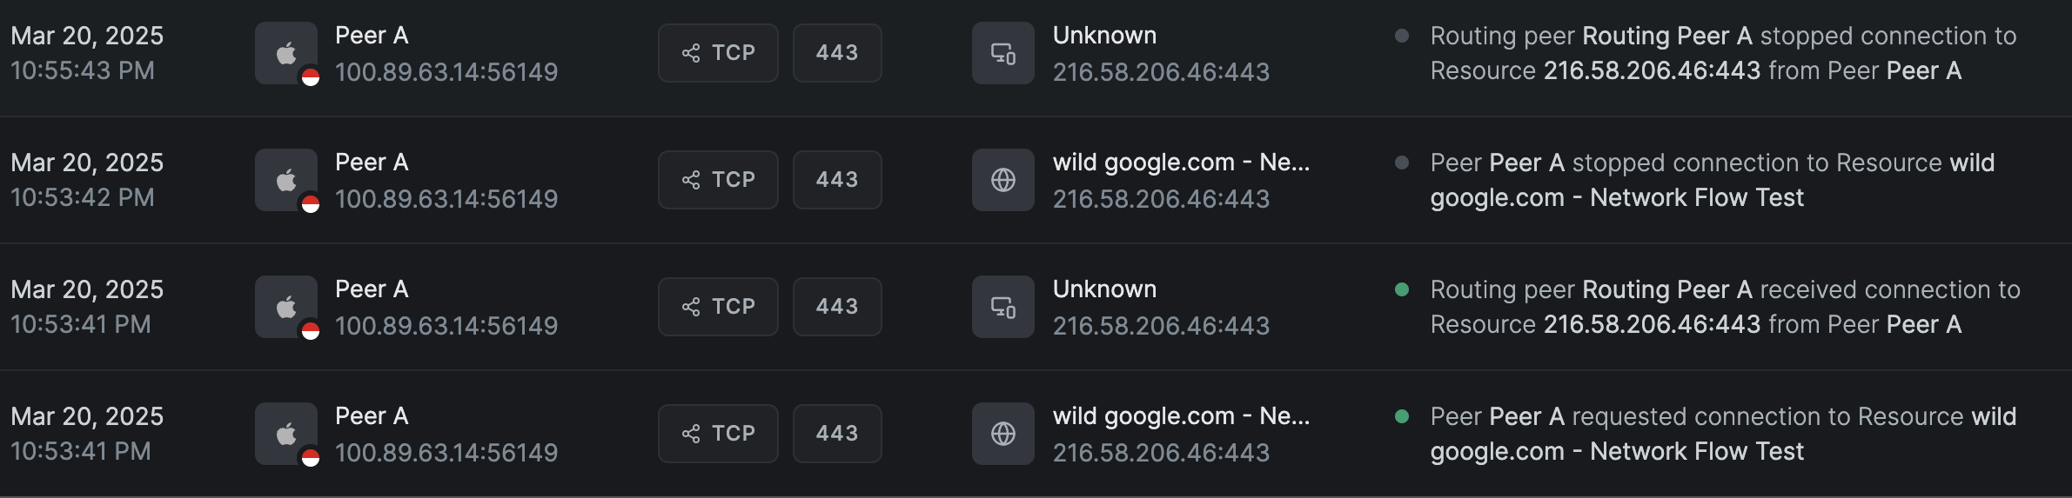
Task: Click the TCP badge in the 10:53:42 PM row
Action: point(718,180)
